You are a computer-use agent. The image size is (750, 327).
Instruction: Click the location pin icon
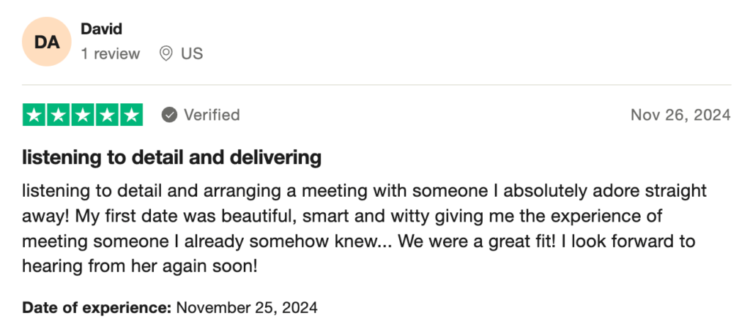click(x=166, y=53)
